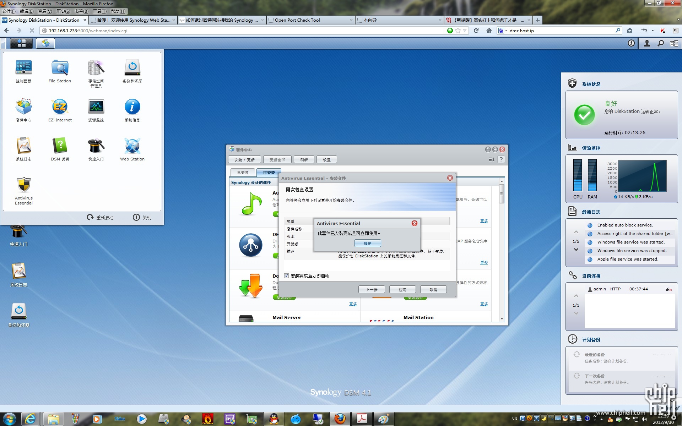Open DSM Help (DSM 说明) icon
Viewport: 682px width, 426px height.
click(x=60, y=149)
